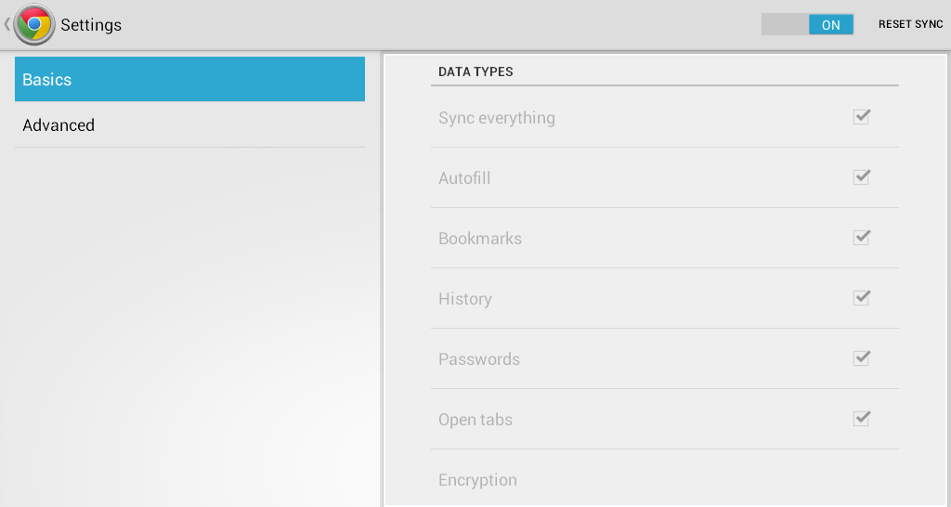951x507 pixels.
Task: Click the DATA TYPES header
Action: (x=475, y=71)
